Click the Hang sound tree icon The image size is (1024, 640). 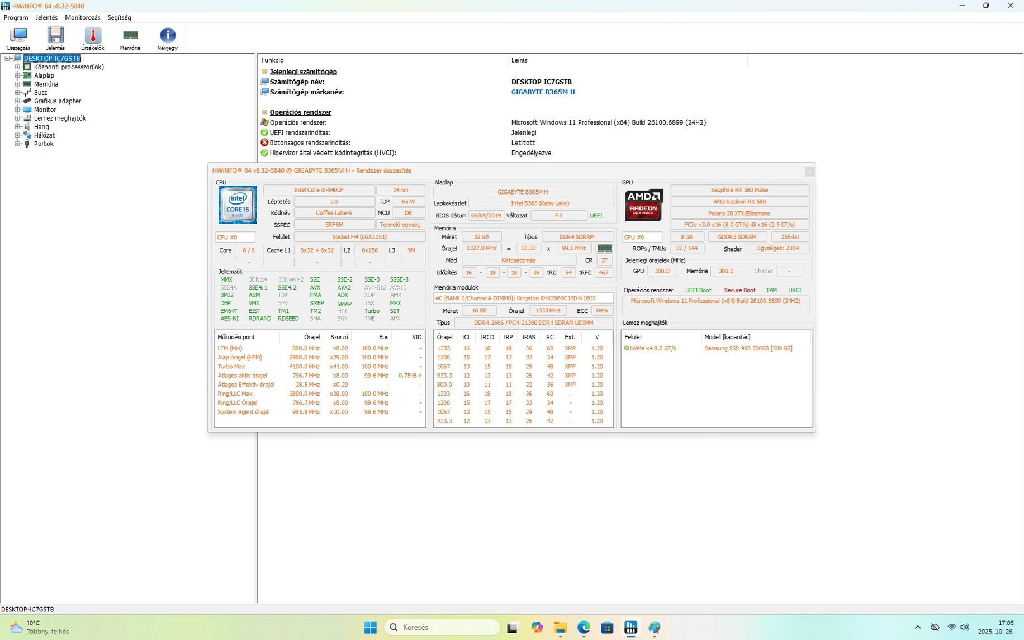pyautogui.click(x=27, y=127)
